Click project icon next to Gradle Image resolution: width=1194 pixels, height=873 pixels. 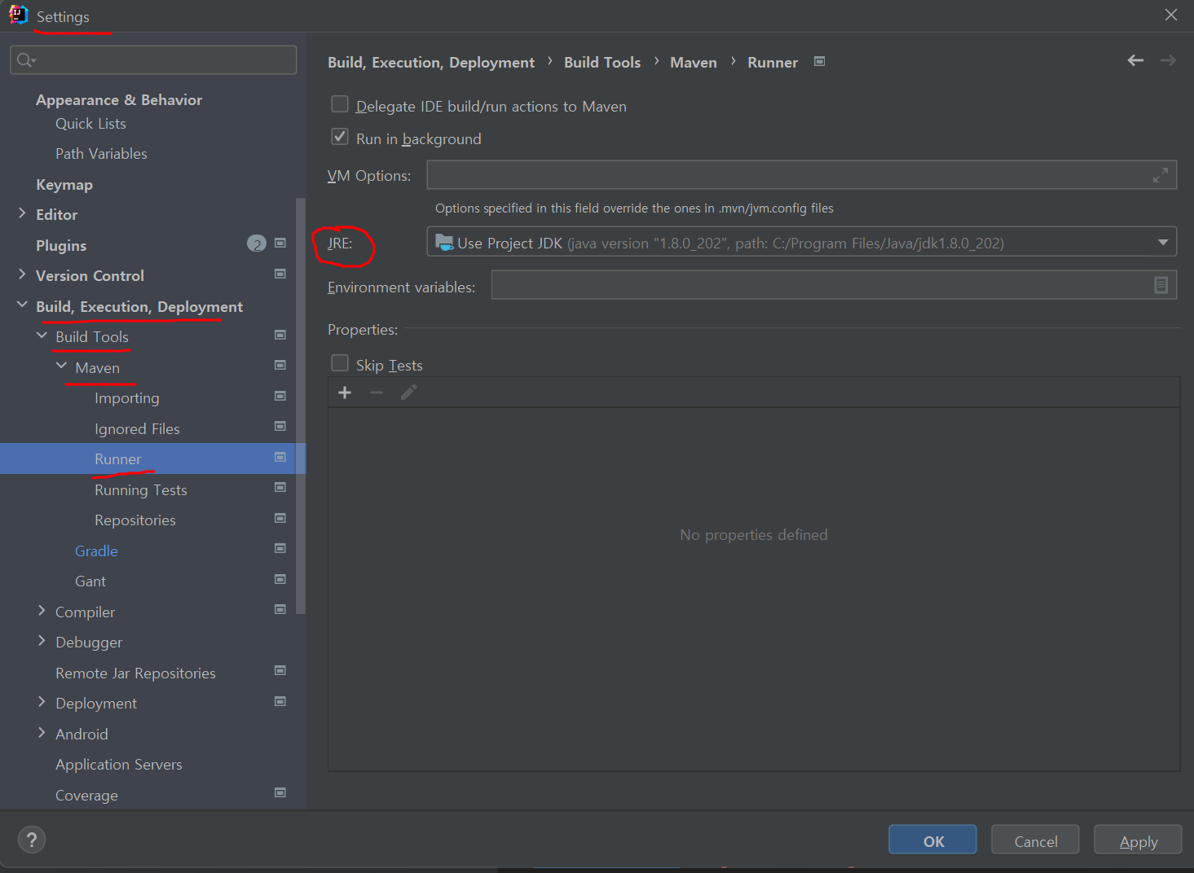tap(280, 549)
